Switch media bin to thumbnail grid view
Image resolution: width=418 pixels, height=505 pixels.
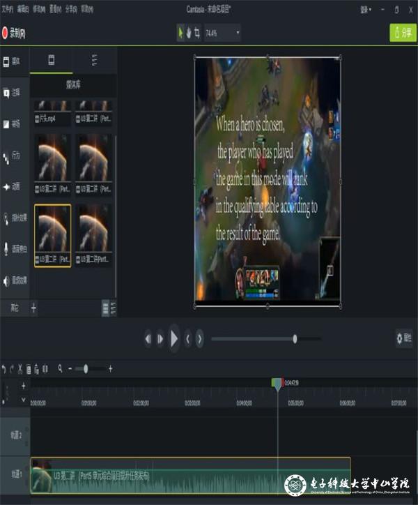pos(105,308)
